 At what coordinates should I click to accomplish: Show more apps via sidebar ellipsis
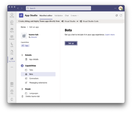(12, 67)
